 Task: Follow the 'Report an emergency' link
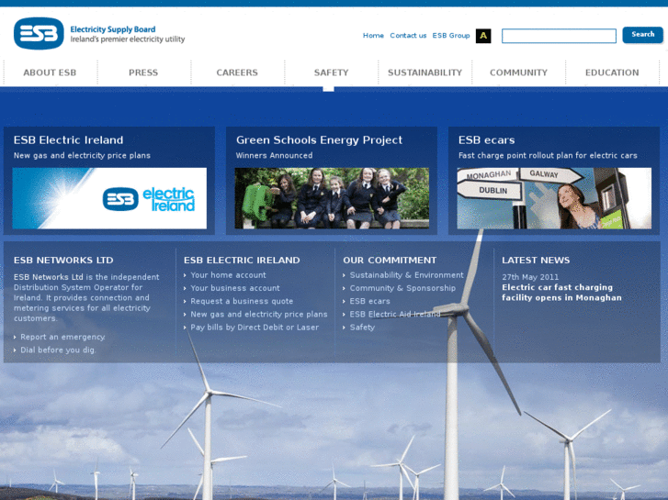click(62, 337)
